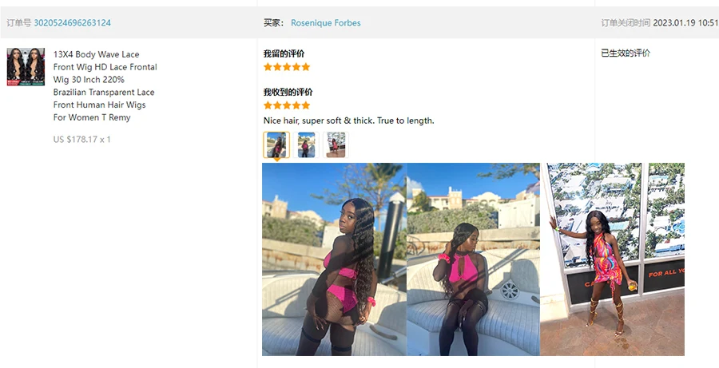Select the first review photo thumbnail
Viewport: 719px width, 368px height.
click(276, 144)
